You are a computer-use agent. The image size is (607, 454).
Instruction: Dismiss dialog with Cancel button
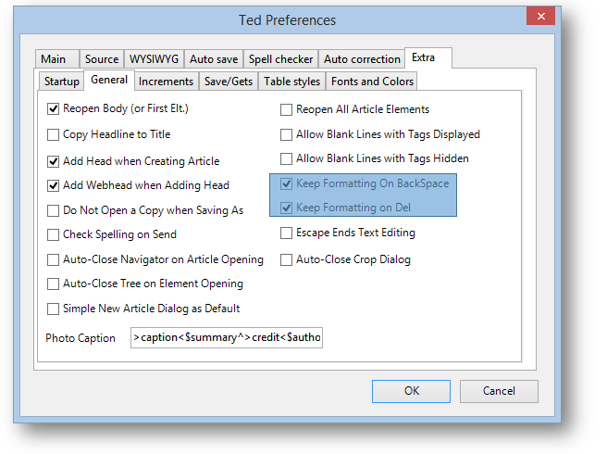(x=499, y=391)
